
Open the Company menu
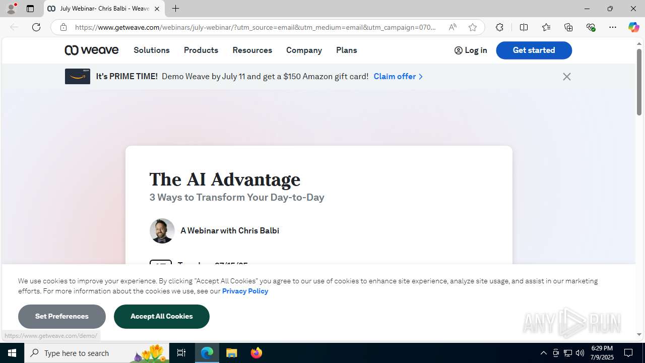[x=304, y=50]
